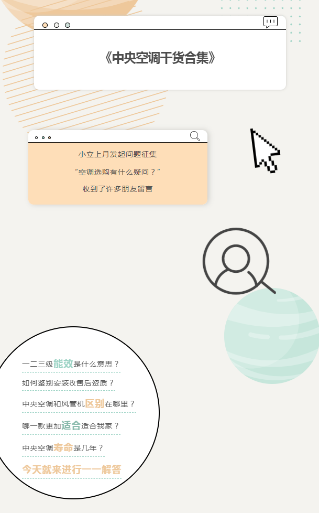This screenshot has width=319, height=513.
Task: Click the three small dots on orange card
Action: coord(43,138)
